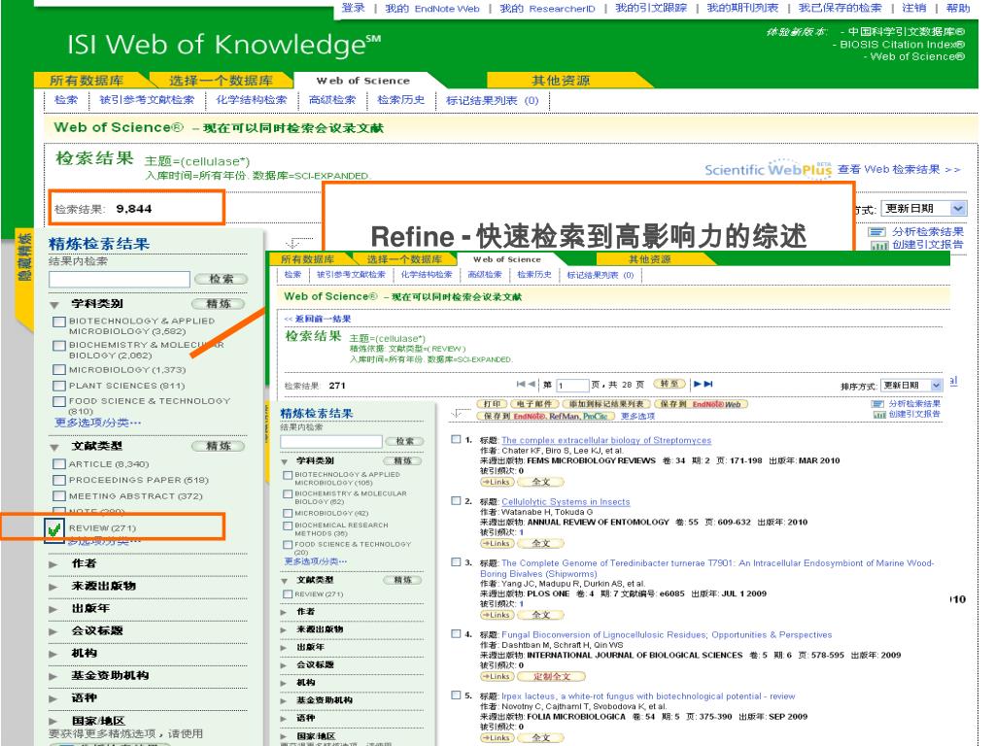Jump to last page arrow in 271-results pager
Image resolution: width=995 pixels, height=746 pixels.
(x=708, y=384)
